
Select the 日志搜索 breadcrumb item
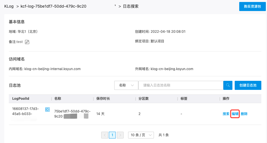tap(131, 6)
